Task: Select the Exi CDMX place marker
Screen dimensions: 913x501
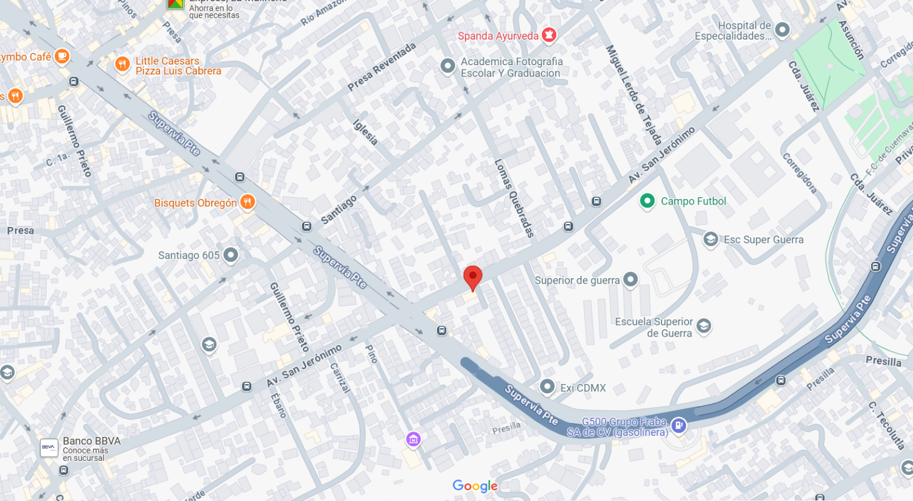Action: [547, 387]
